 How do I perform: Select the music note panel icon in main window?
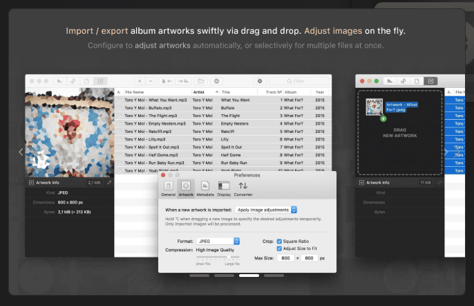(x=73, y=81)
